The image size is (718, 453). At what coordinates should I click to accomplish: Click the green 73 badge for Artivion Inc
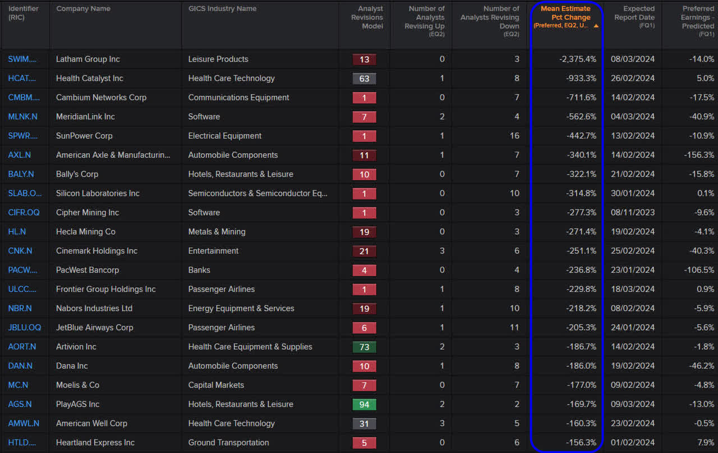pyautogui.click(x=364, y=347)
